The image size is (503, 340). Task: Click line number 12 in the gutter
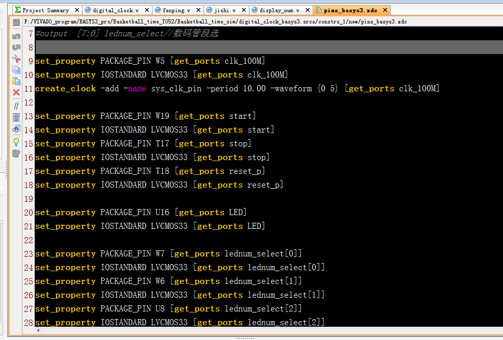coord(29,102)
